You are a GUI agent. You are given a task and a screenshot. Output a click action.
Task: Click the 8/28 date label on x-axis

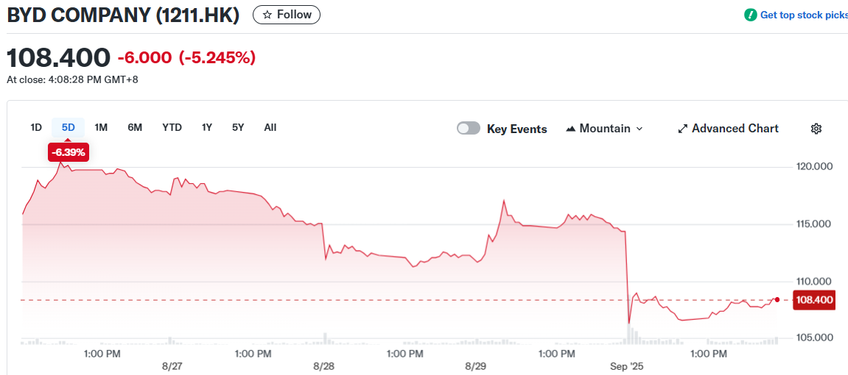pyautogui.click(x=323, y=366)
